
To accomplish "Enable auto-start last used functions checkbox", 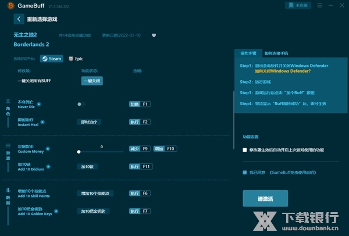I will (245, 149).
